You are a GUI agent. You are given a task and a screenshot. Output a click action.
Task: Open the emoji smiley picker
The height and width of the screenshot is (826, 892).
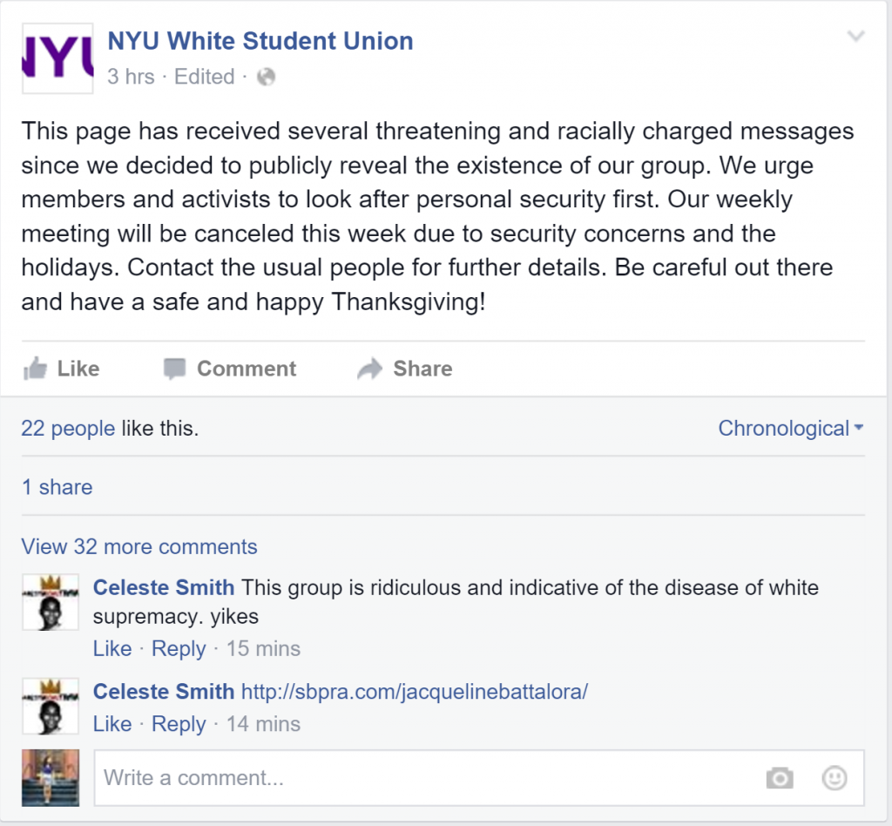point(835,778)
